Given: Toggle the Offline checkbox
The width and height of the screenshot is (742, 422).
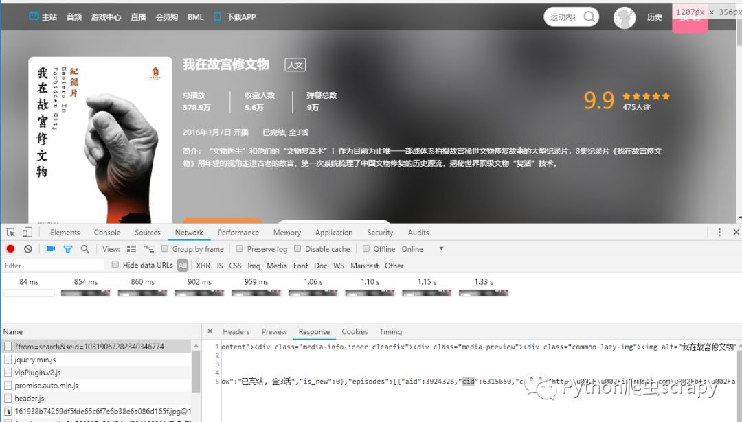Looking at the screenshot, I should 366,248.
